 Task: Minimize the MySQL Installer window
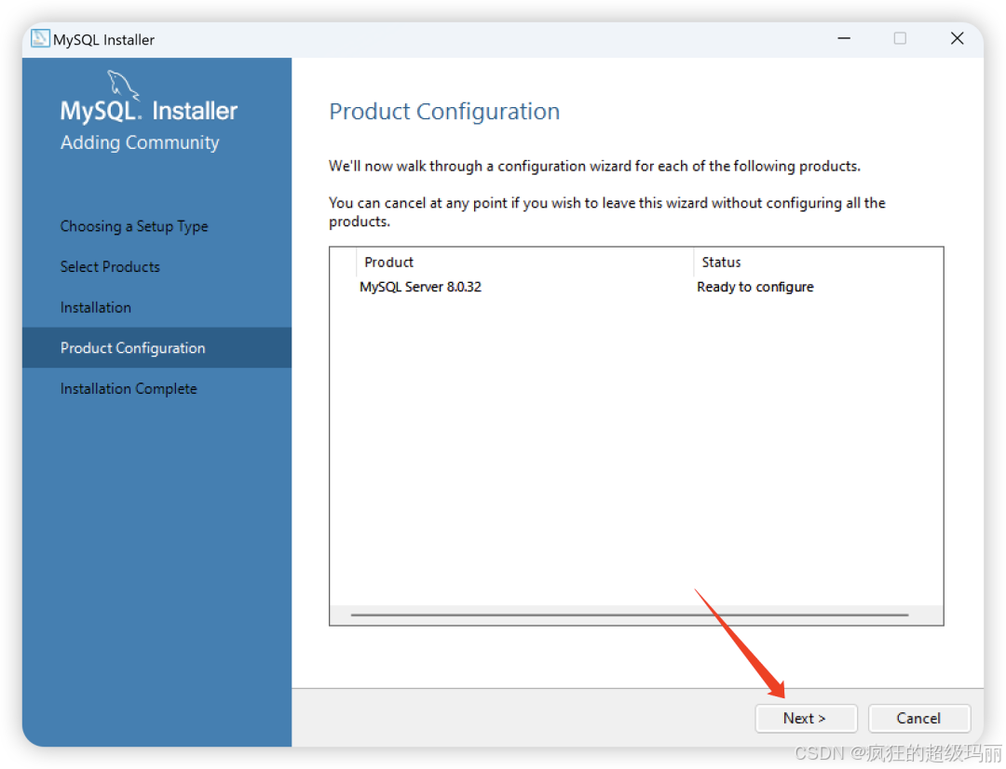point(844,38)
